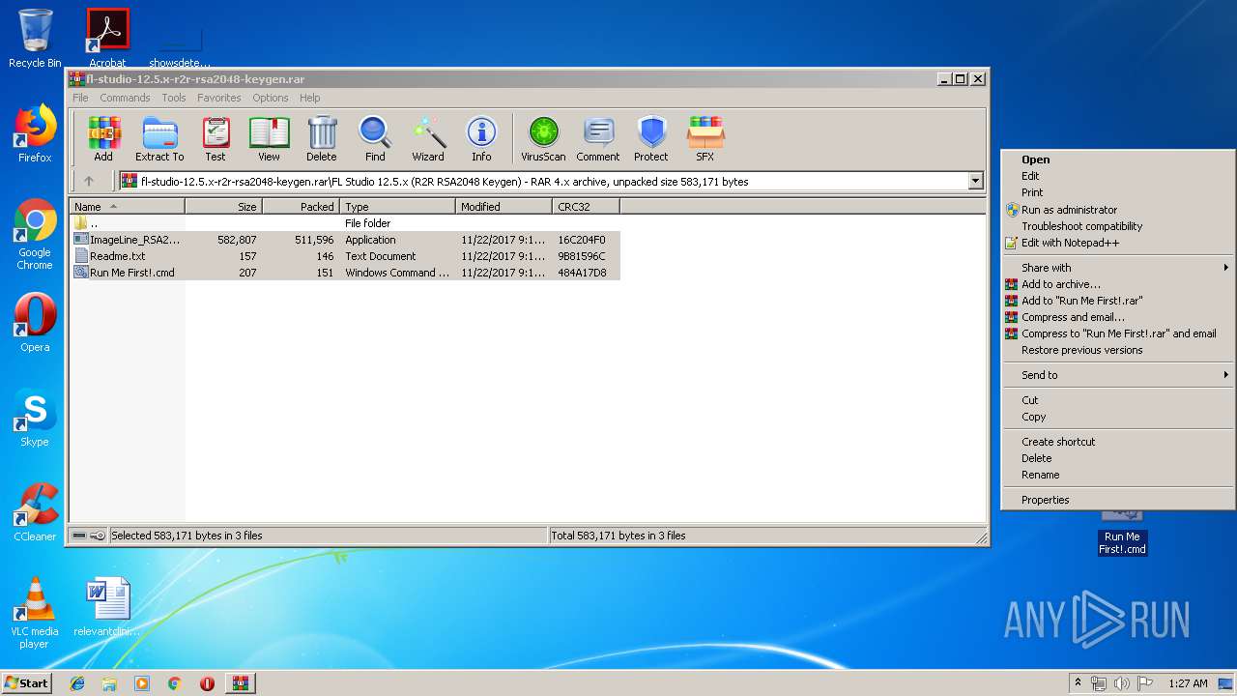This screenshot has height=696, width=1237.
Task: Open VLC media player desktop icon
Action: [x=35, y=613]
